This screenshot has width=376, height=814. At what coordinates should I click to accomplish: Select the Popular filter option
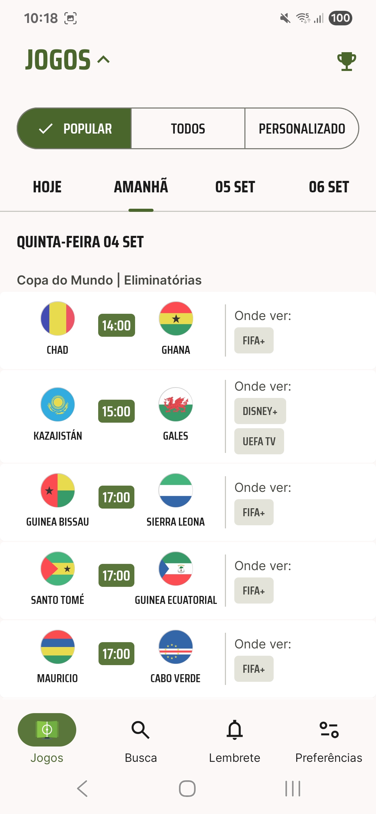tap(74, 128)
